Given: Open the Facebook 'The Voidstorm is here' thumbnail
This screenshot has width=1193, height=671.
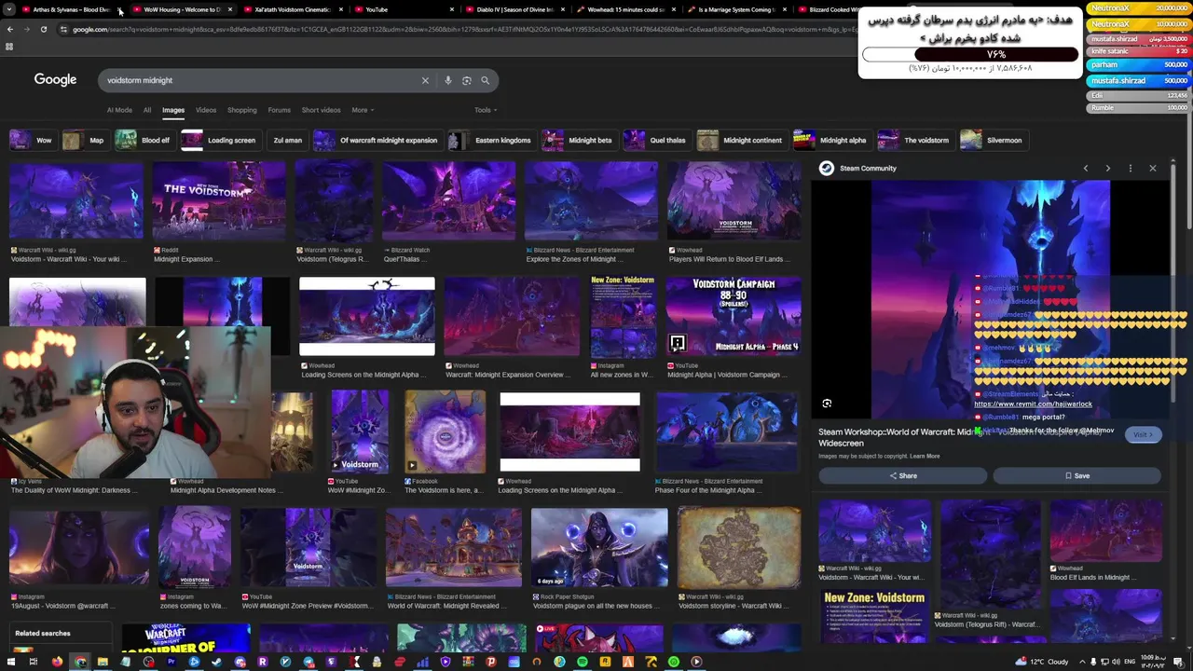Looking at the screenshot, I should point(445,431).
